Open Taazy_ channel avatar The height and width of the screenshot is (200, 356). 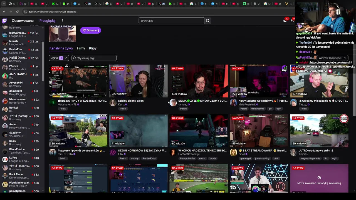click(x=293, y=102)
